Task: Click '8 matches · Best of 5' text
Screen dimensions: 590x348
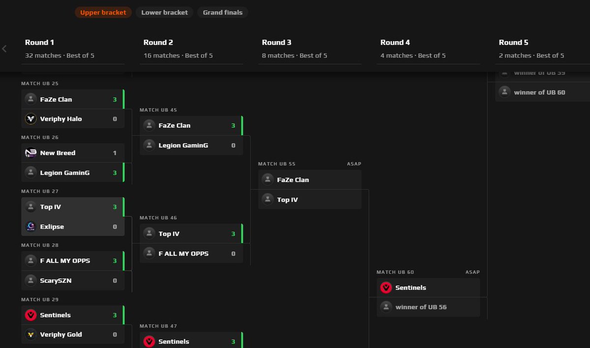Action: (295, 55)
